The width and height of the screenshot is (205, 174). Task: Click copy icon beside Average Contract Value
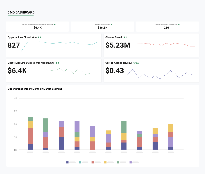(x=111, y=24)
